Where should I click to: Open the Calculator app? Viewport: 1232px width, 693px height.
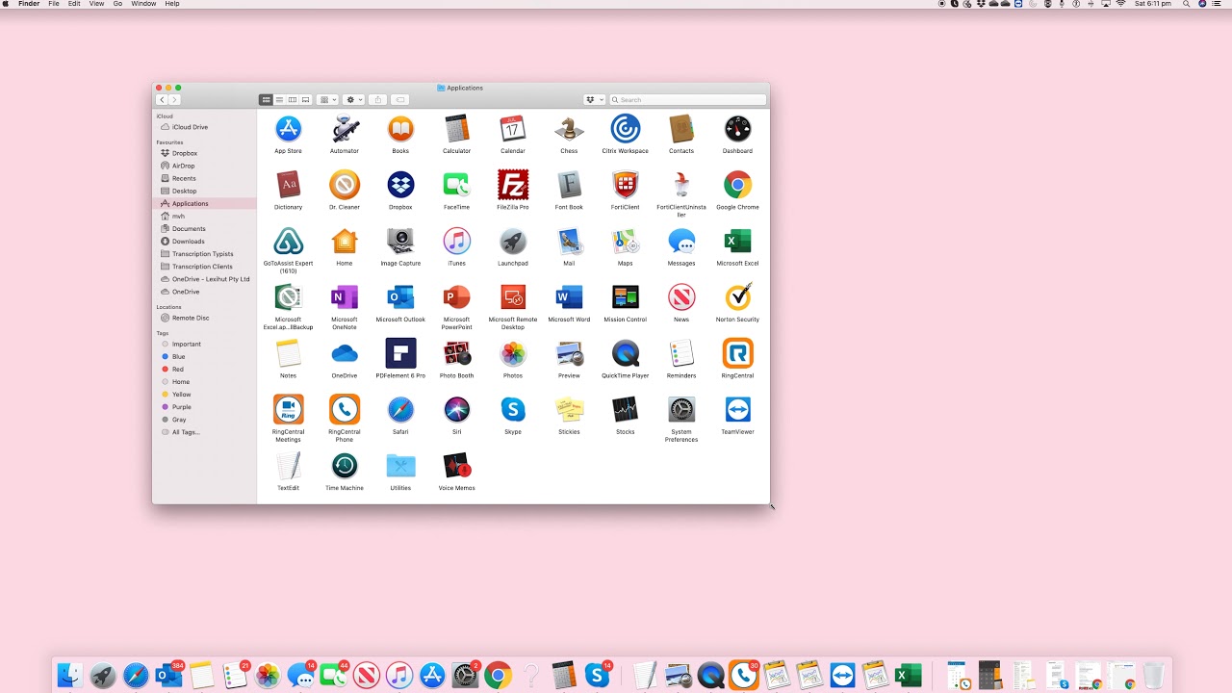point(457,129)
